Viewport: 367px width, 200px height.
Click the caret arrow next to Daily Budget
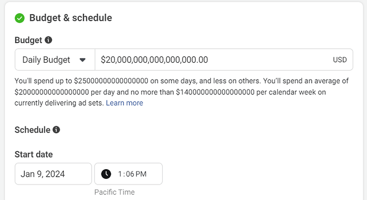pyautogui.click(x=82, y=60)
